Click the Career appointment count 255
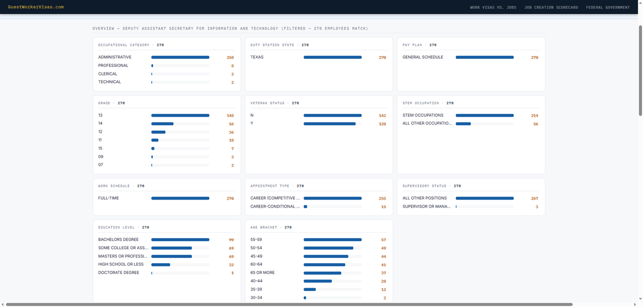The width and height of the screenshot is (643, 307). (x=382, y=198)
